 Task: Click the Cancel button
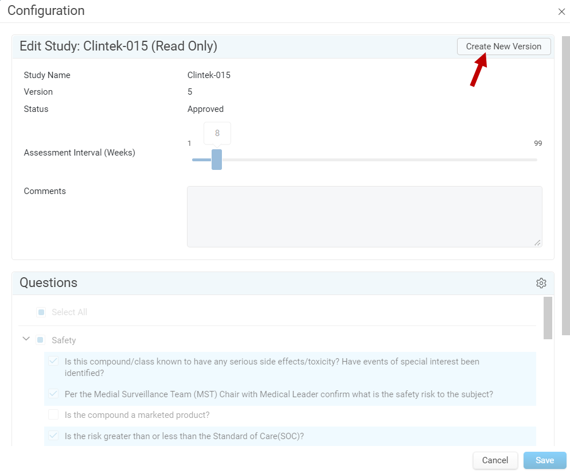[x=495, y=460]
